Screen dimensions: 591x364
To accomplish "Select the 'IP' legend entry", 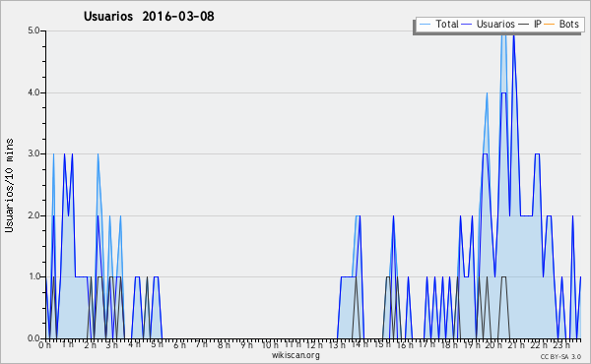I will click(x=538, y=24).
